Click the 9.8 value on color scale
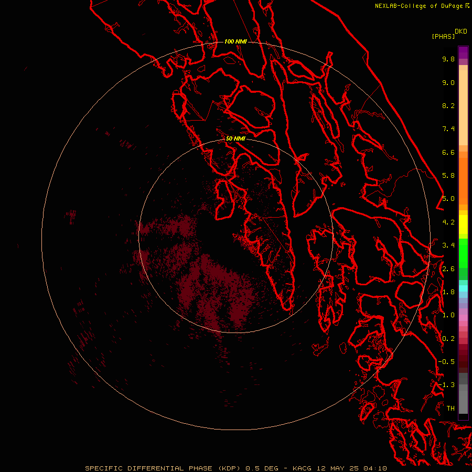 [448, 59]
